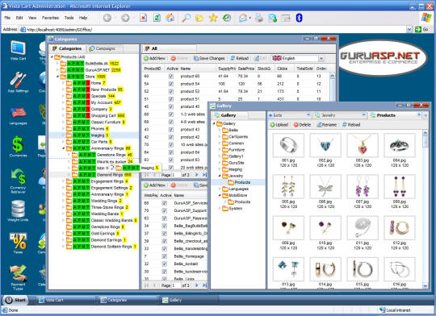Click Upload button in Gallery

(279, 125)
